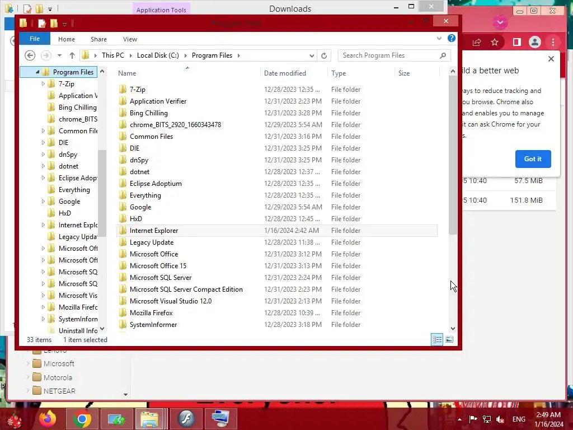The width and height of the screenshot is (573, 430).
Task: Open the File tab in ribbon
Action: [x=35, y=39]
